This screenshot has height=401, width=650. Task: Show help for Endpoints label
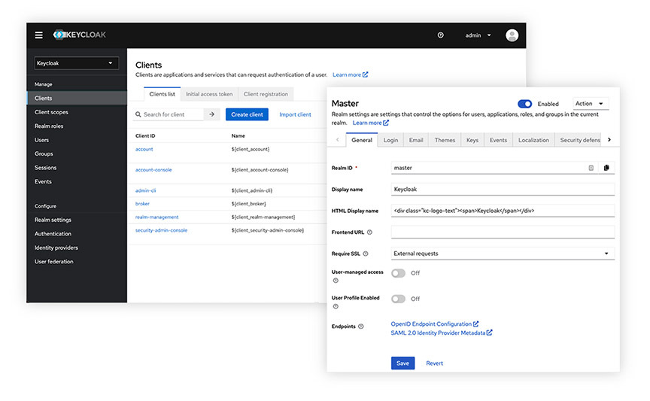[x=361, y=327]
